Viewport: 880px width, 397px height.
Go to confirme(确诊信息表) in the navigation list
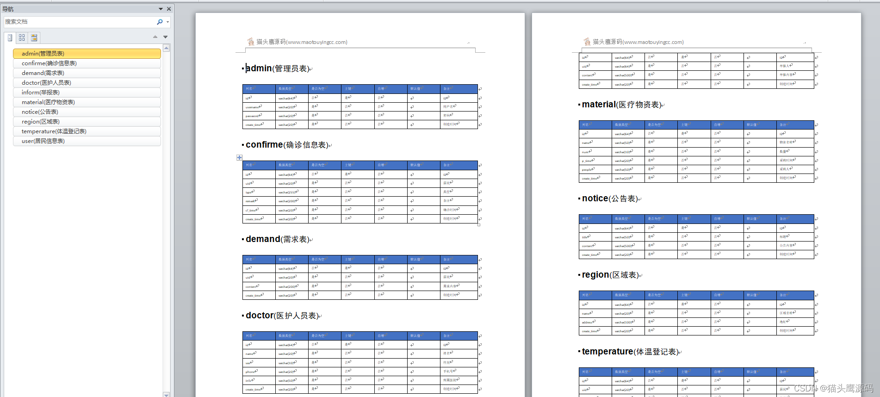(87, 63)
